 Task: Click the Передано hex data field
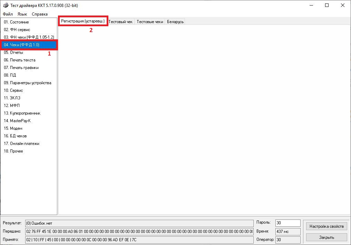tap(139, 231)
